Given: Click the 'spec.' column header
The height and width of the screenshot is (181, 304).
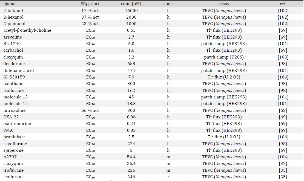Looking at the screenshot, I should [x=168, y=4].
